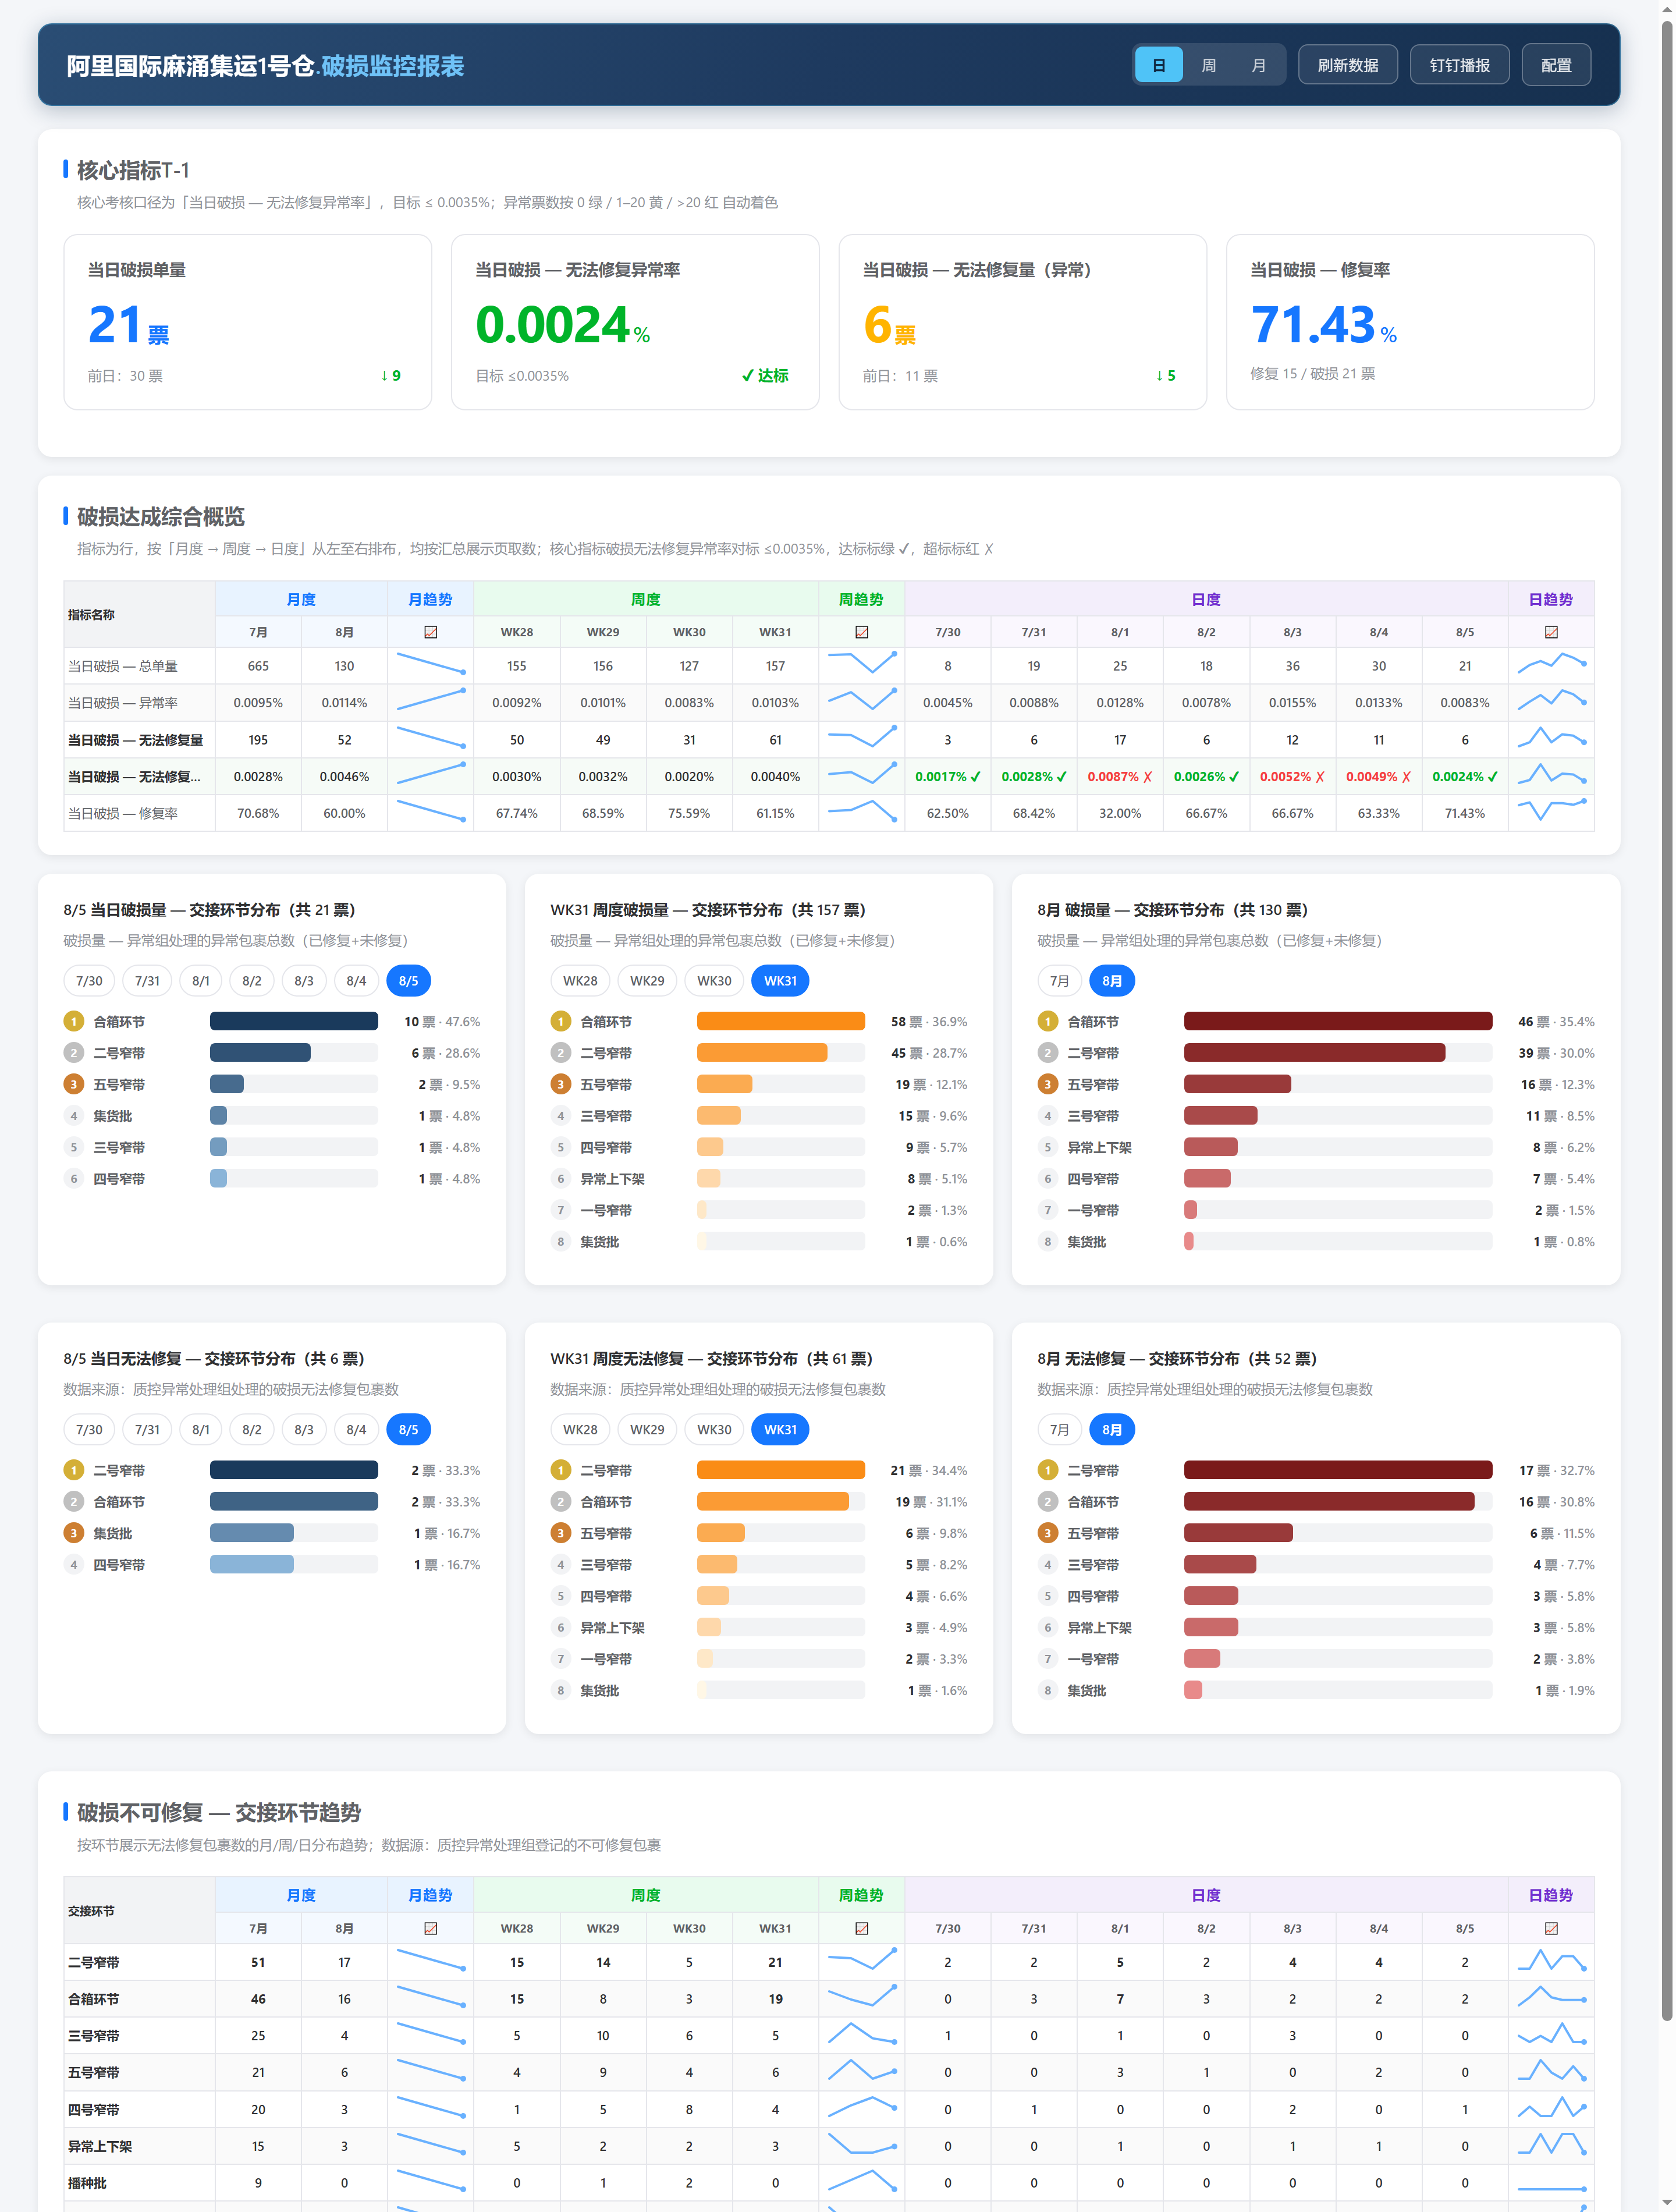Click the 0.0024 % 异常率 value
The width and height of the screenshot is (1676, 2212).
point(562,325)
